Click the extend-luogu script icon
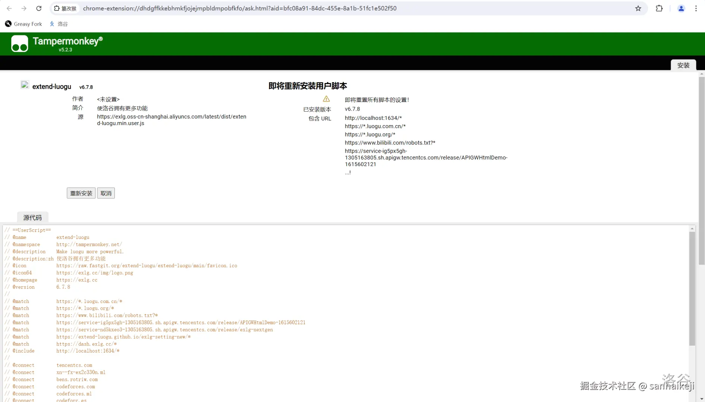The width and height of the screenshot is (705, 402). 25,85
